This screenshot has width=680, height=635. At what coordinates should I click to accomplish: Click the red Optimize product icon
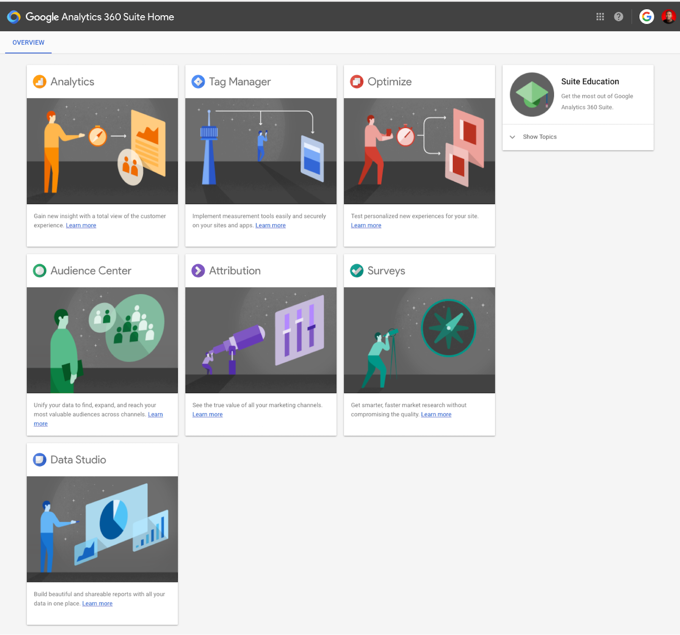tap(357, 81)
